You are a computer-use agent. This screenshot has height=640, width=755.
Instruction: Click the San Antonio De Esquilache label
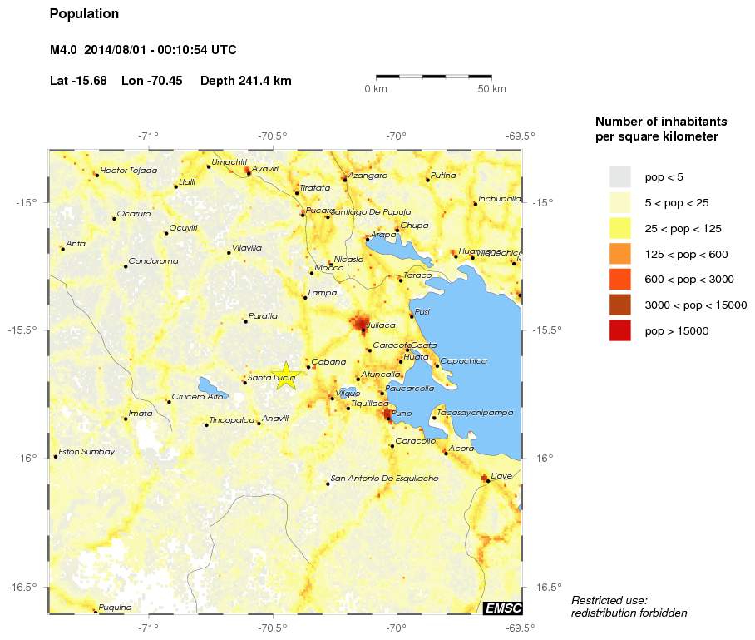point(384,479)
